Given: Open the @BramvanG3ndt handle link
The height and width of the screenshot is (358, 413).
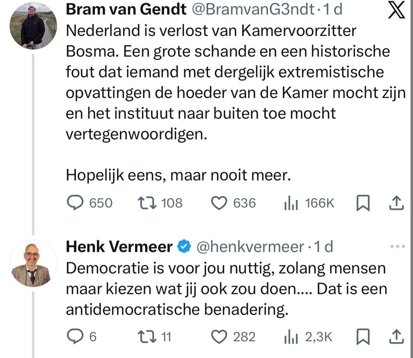Looking at the screenshot, I should click(253, 10).
